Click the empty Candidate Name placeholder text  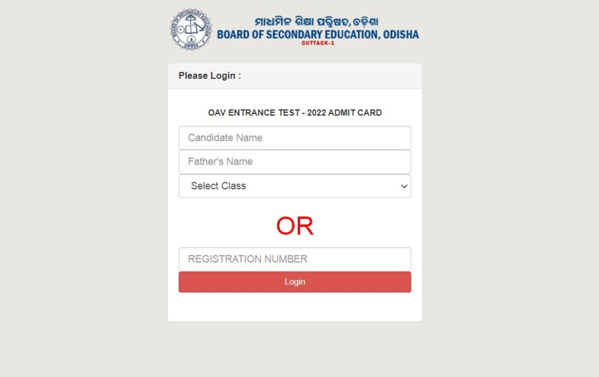pos(225,137)
